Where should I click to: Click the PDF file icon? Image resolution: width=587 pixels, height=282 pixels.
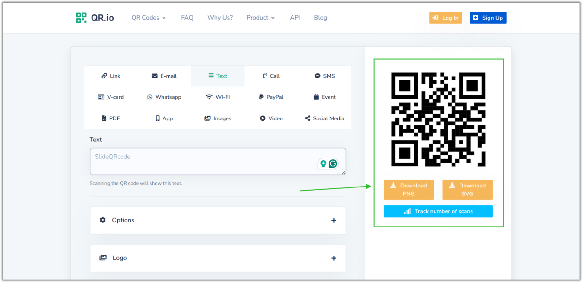click(104, 118)
